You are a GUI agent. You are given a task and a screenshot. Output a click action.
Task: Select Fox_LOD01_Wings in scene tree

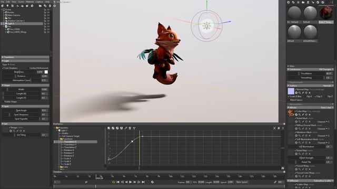click(18, 32)
